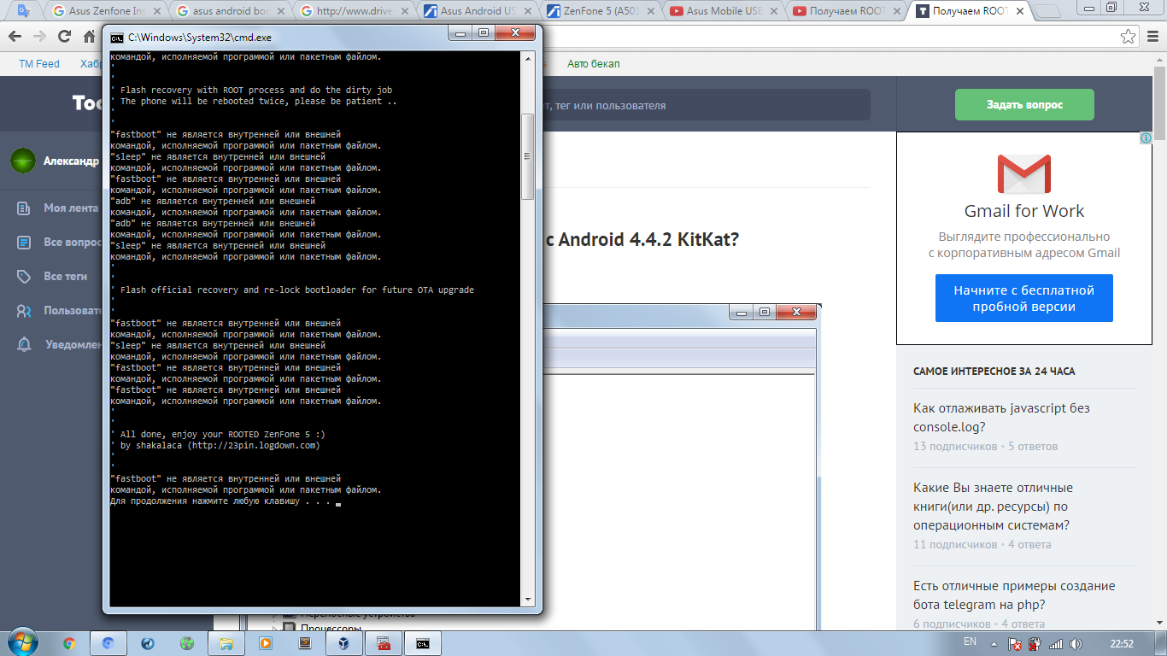Switch to active Chrome window in taskbar
The height and width of the screenshot is (656, 1167).
tap(108, 643)
